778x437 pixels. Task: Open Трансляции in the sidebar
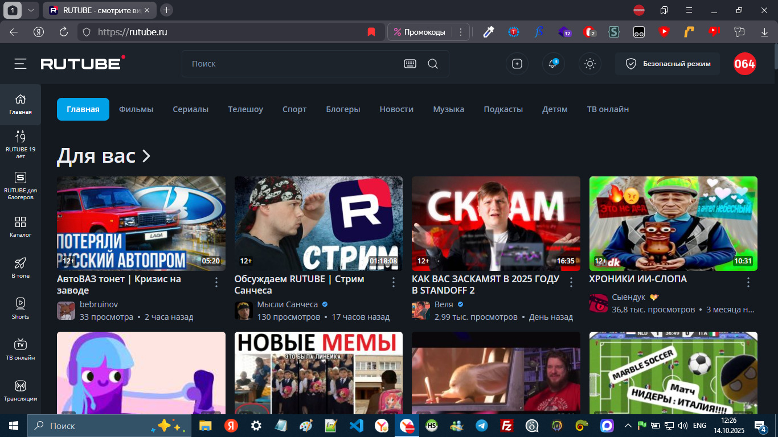pos(21,390)
